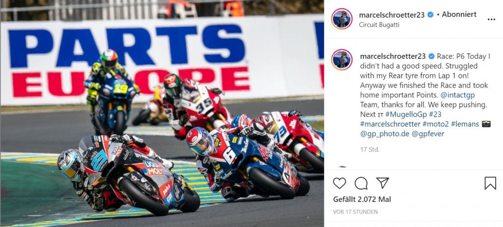Like the post with the heart icon
The width and height of the screenshot is (503, 227).
pyautogui.click(x=339, y=183)
